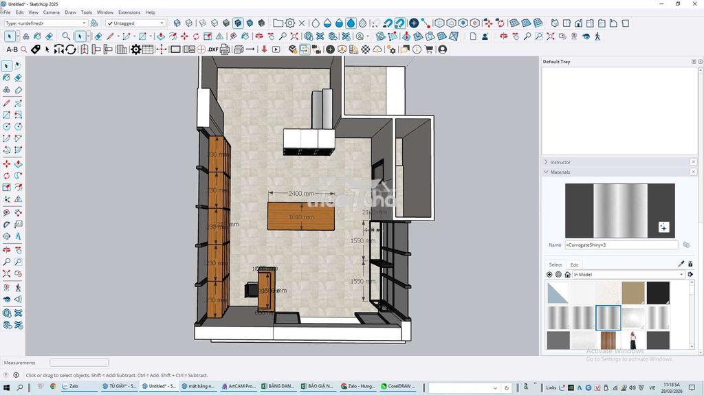Open the Draw menu
This screenshot has height=395, width=704.
[71, 12]
